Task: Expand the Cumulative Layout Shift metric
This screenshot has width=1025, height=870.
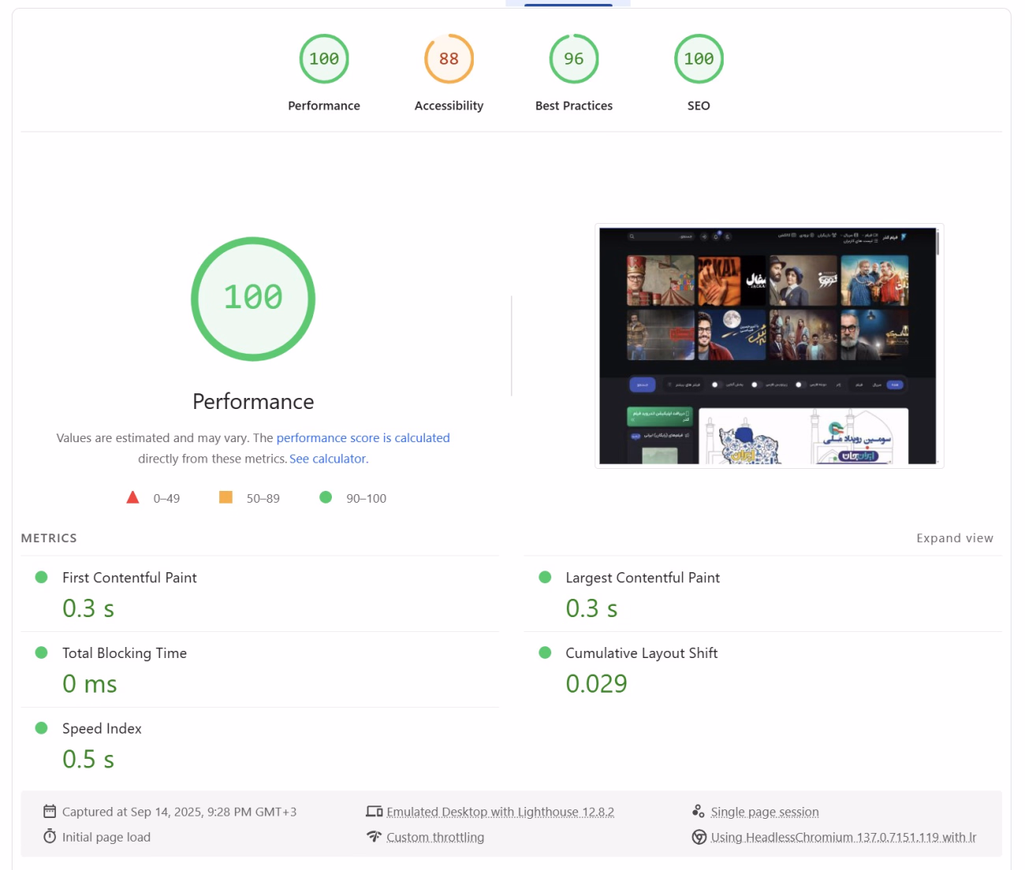Action: 641,653
